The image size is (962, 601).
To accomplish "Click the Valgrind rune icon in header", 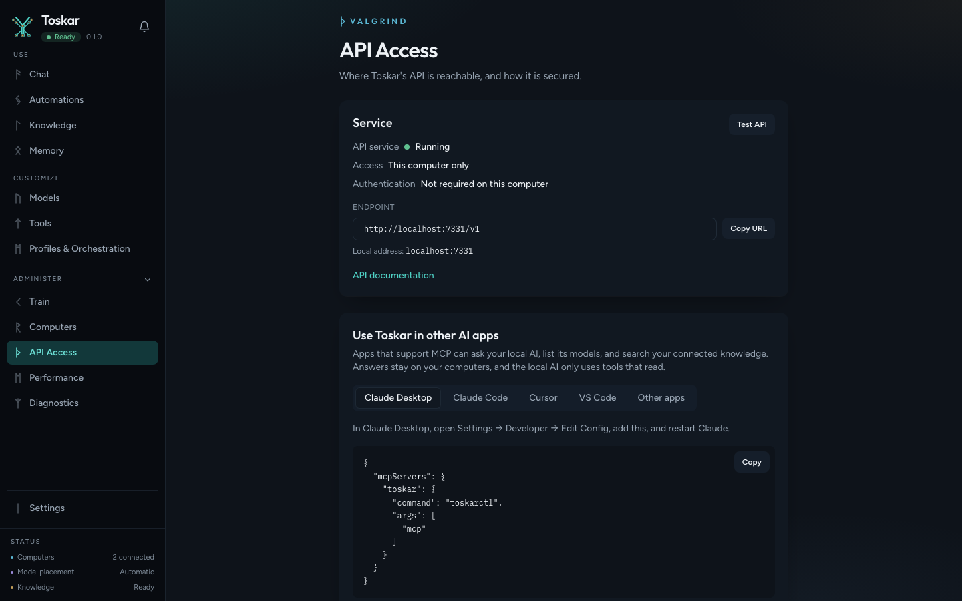I will (x=343, y=21).
